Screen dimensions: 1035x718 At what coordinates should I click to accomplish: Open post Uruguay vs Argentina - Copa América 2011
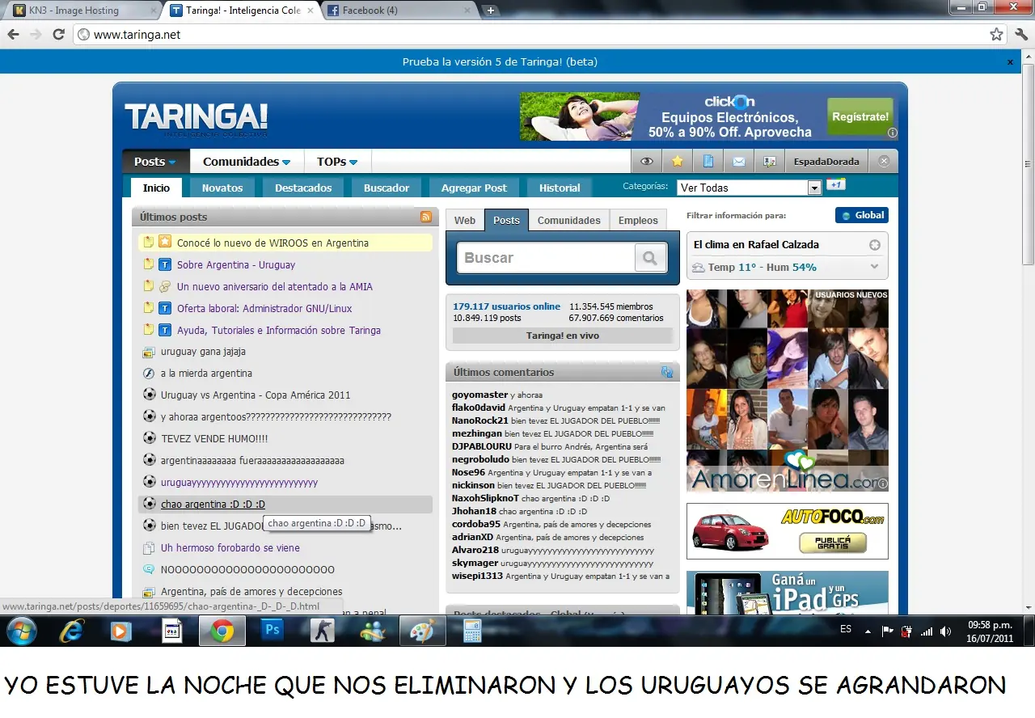pyautogui.click(x=256, y=395)
